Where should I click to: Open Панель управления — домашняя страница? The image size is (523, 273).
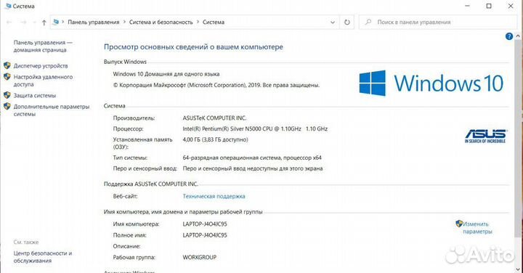pyautogui.click(x=43, y=46)
